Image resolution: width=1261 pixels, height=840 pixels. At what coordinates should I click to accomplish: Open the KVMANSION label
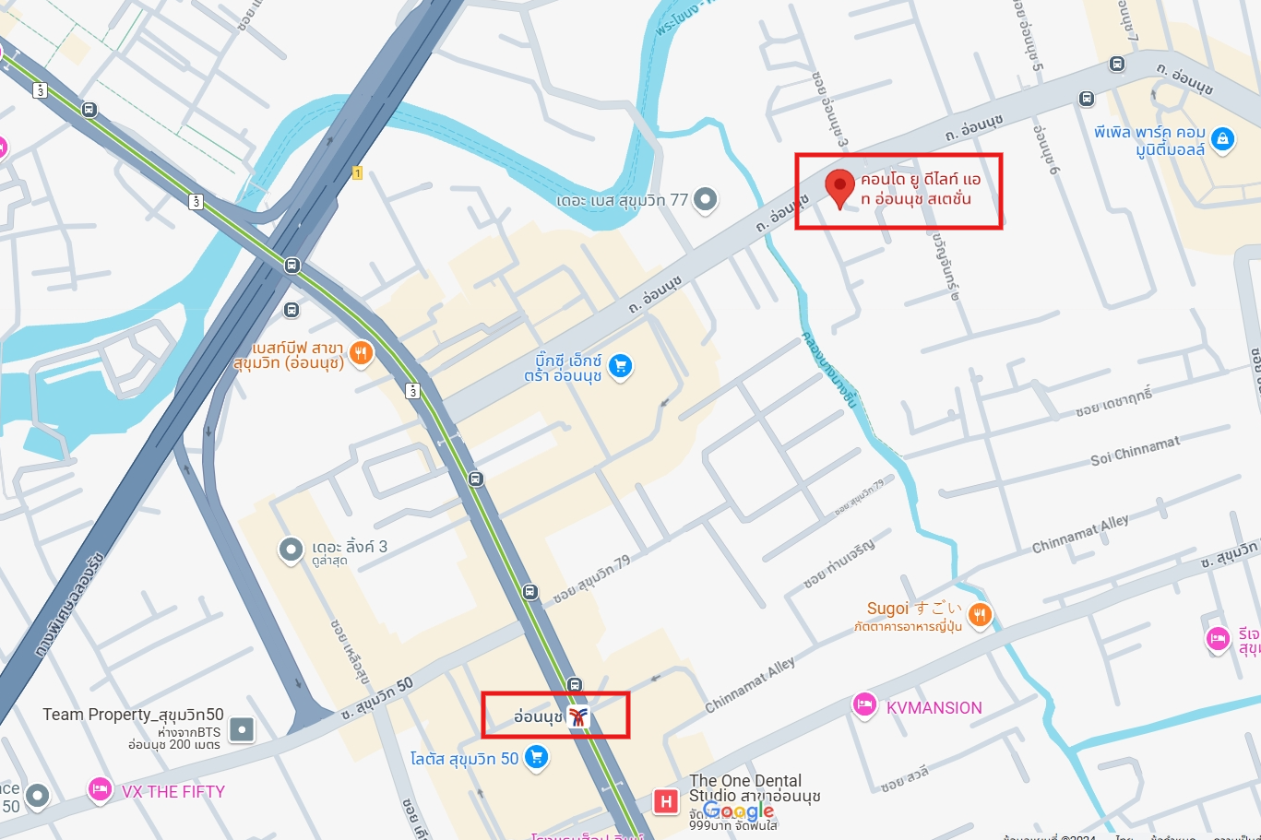click(934, 708)
